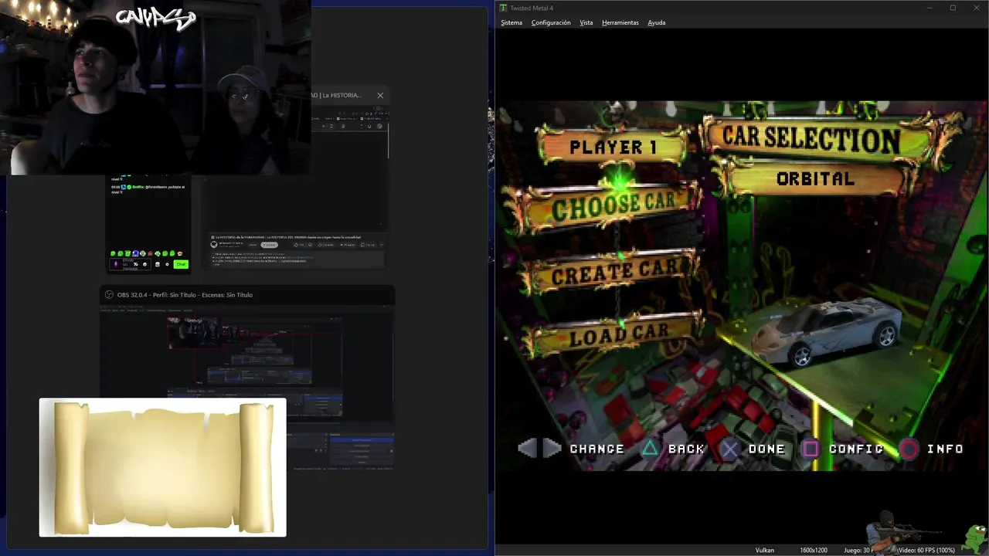Open the Configuración menu

[551, 22]
